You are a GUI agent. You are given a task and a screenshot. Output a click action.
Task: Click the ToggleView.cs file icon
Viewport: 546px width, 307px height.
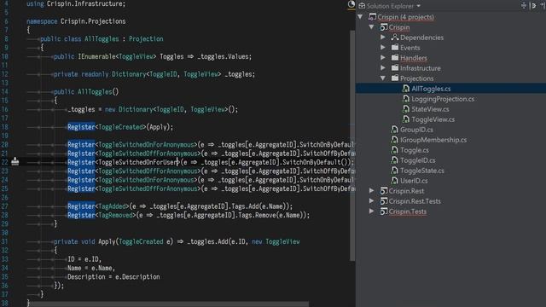(x=406, y=119)
